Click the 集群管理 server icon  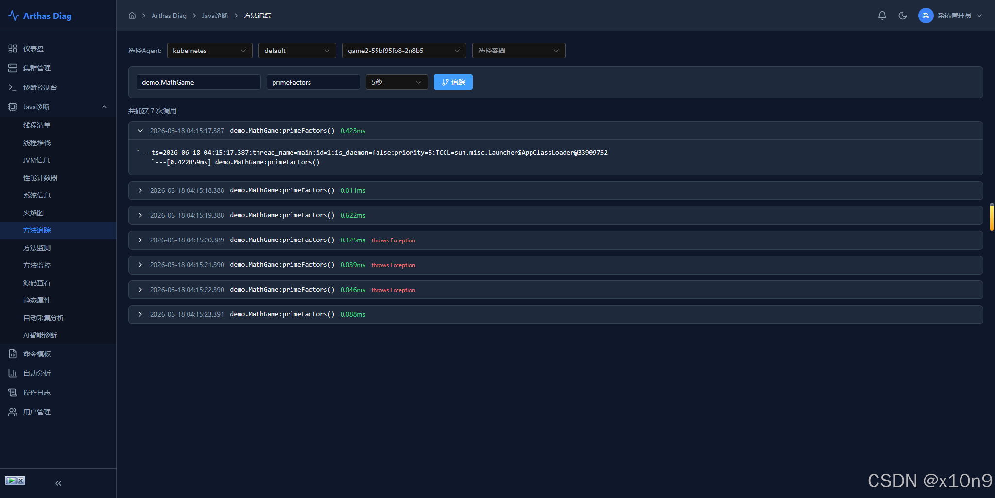click(x=13, y=68)
